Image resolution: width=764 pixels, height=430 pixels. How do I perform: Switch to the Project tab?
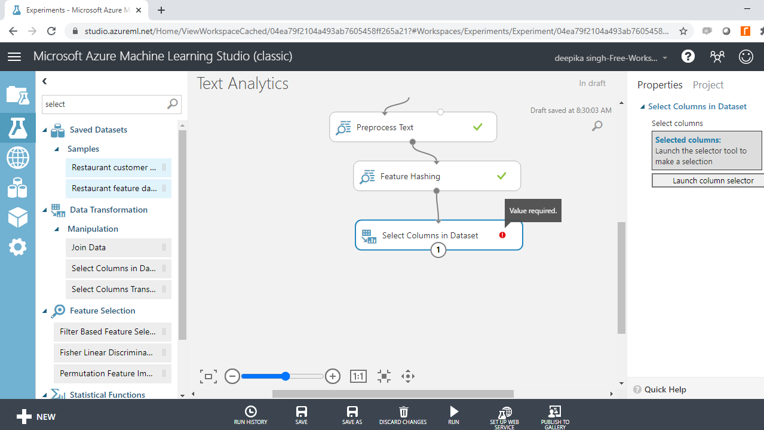708,85
